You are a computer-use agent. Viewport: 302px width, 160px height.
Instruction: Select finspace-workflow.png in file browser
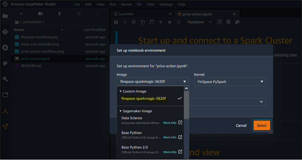(60, 37)
